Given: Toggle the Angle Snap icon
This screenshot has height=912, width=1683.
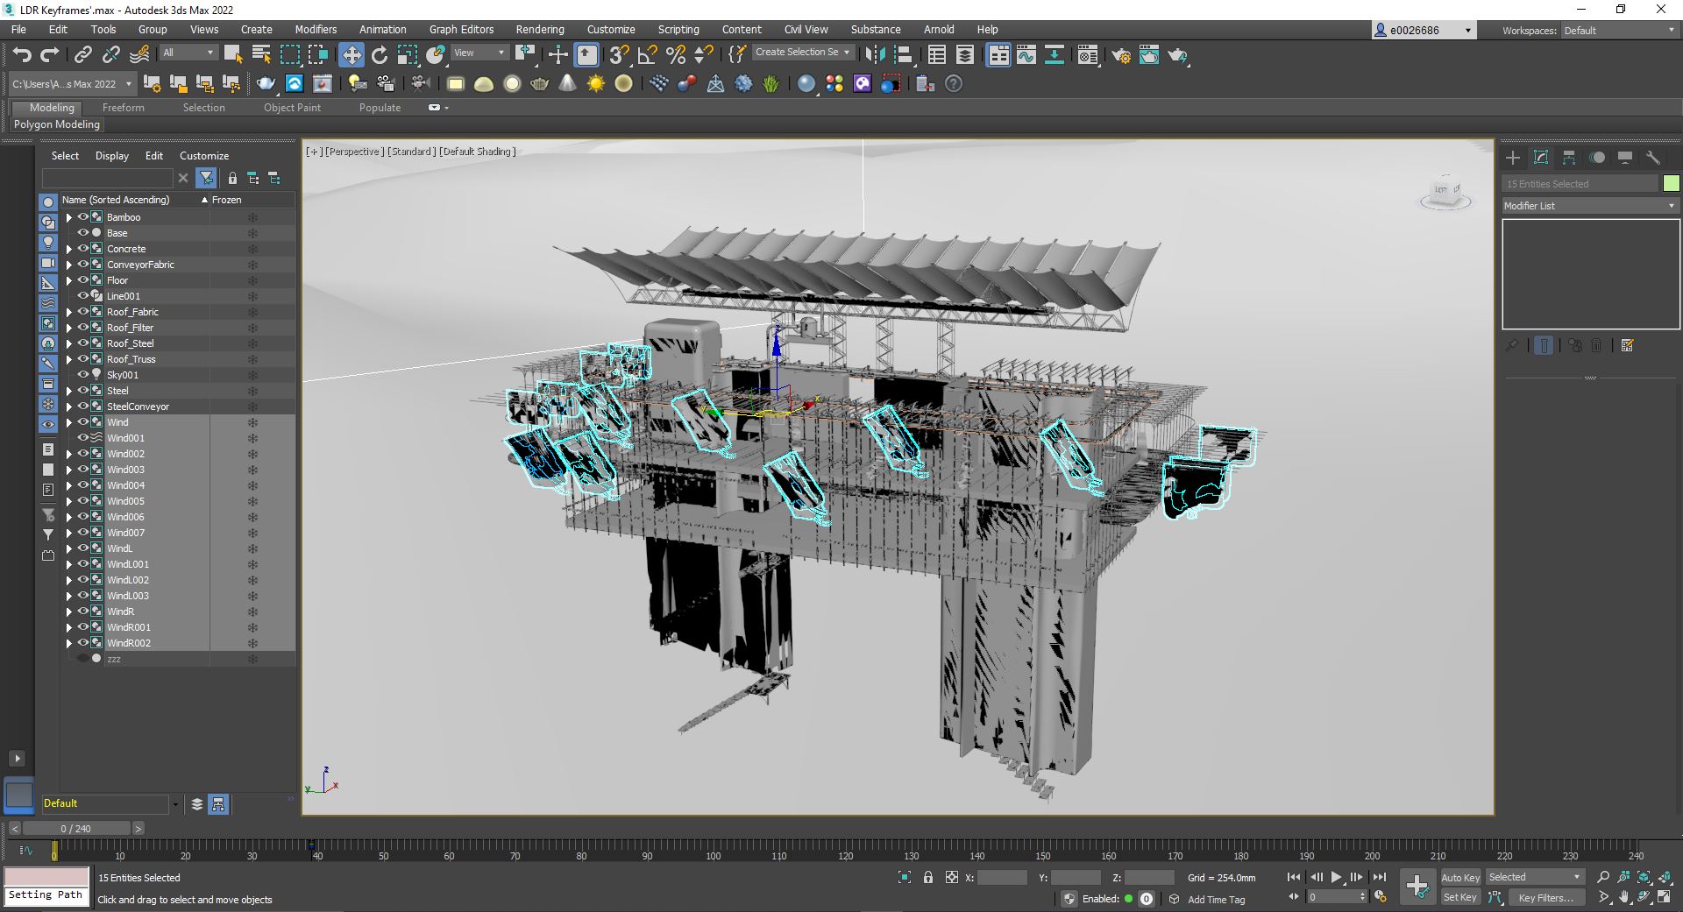Looking at the screenshot, I should 647,55.
